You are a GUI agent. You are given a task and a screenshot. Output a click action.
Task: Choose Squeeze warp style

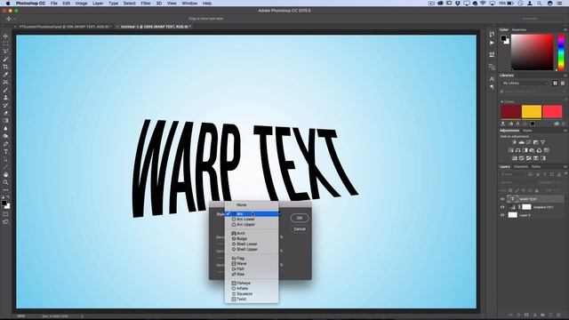point(252,294)
